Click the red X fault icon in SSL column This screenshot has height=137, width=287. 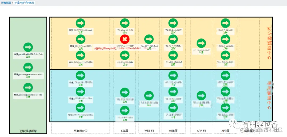click(x=125, y=39)
